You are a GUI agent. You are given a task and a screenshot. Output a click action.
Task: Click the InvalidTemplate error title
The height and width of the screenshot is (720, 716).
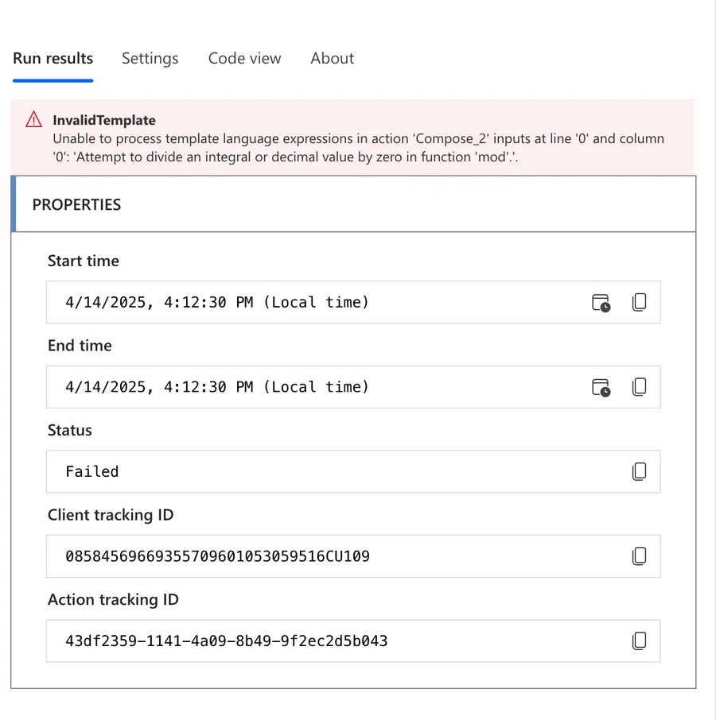pyautogui.click(x=104, y=121)
